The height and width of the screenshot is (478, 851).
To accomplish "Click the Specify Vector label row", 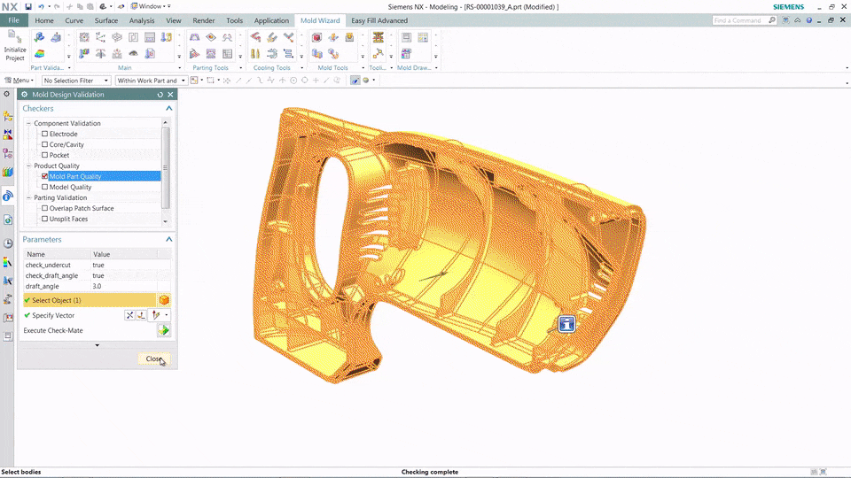I will [x=53, y=315].
